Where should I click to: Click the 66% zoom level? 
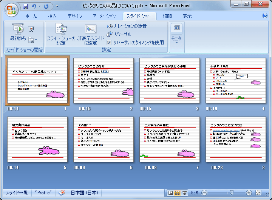point(195,193)
